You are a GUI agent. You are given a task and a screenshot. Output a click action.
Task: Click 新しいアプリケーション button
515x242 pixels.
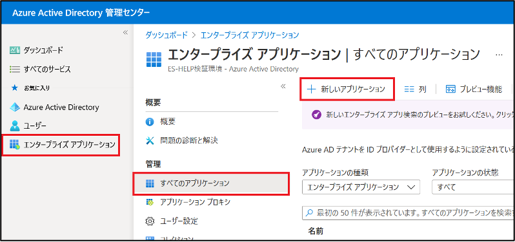click(x=347, y=89)
